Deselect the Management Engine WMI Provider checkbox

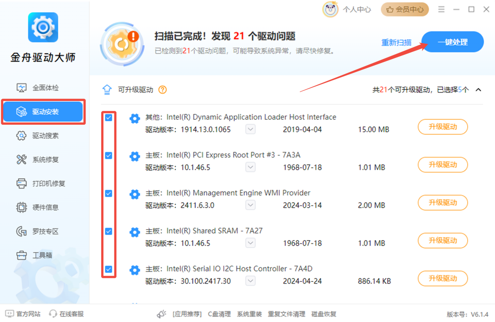(x=109, y=193)
